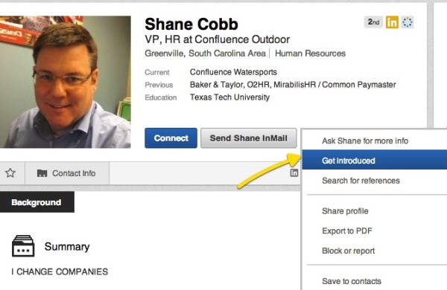This screenshot has width=447, height=290.
Task: Click the 2nd degree connection badge
Action: (373, 22)
